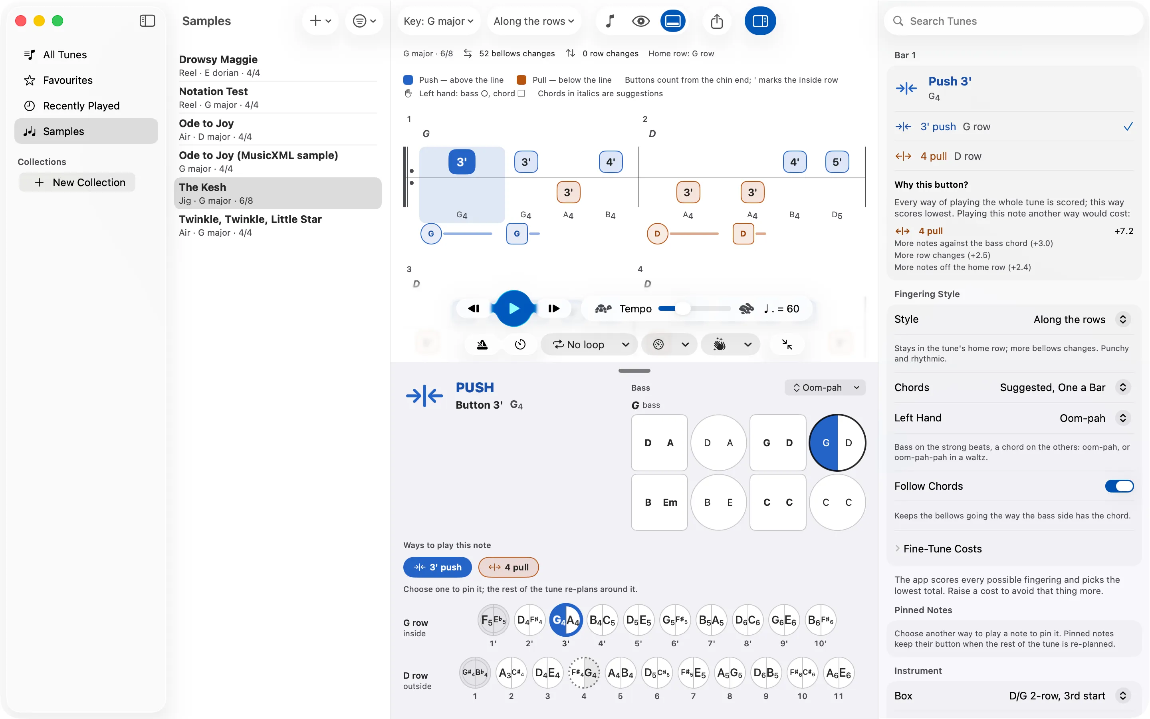Change the Oom-pah bass pattern dropdown
Screen dimensions: 1150x719
point(825,387)
